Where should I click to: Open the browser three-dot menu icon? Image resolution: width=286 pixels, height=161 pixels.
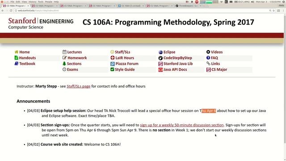(x=283, y=11)
